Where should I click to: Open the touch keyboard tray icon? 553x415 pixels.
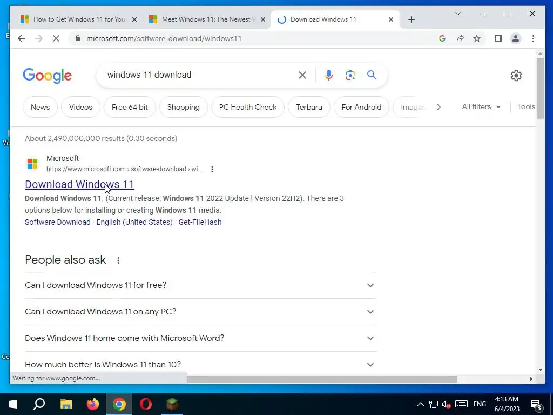pyautogui.click(x=461, y=404)
